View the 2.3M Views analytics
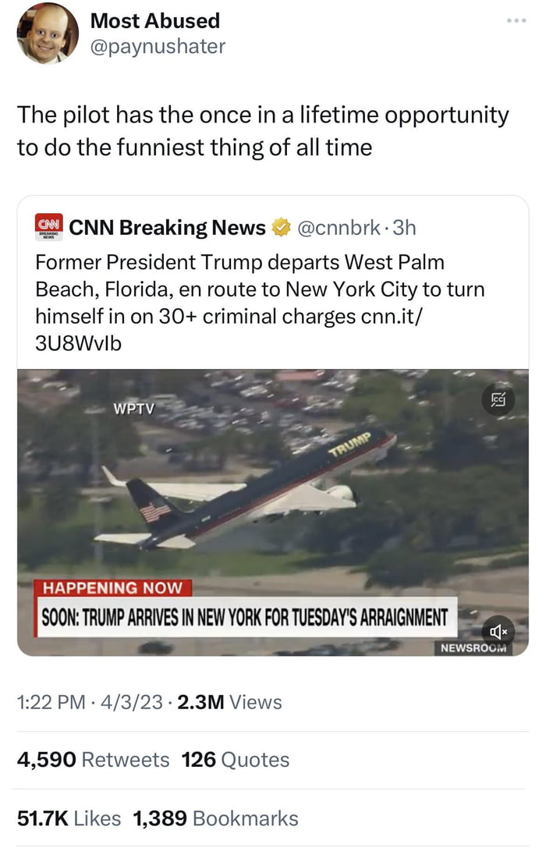The height and width of the screenshot is (848, 546). point(229,702)
